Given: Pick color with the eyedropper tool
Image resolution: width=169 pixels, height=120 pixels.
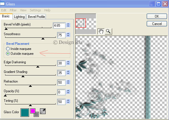Looking at the screenshot, I should point(43,111).
